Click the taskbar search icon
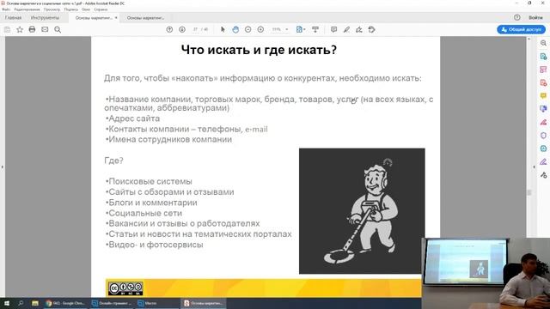This screenshot has height=309, width=550. click(x=21, y=303)
